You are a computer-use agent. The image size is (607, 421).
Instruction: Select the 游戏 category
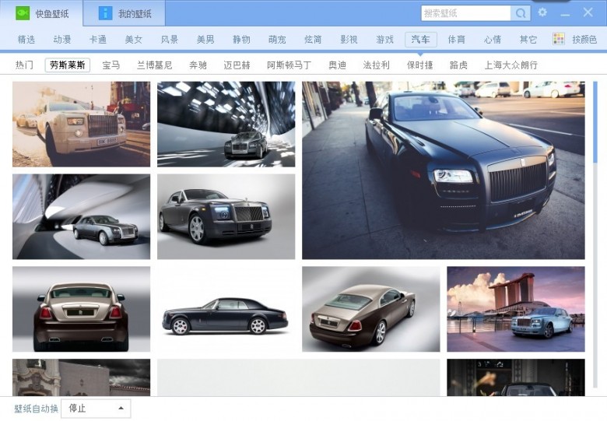click(384, 40)
